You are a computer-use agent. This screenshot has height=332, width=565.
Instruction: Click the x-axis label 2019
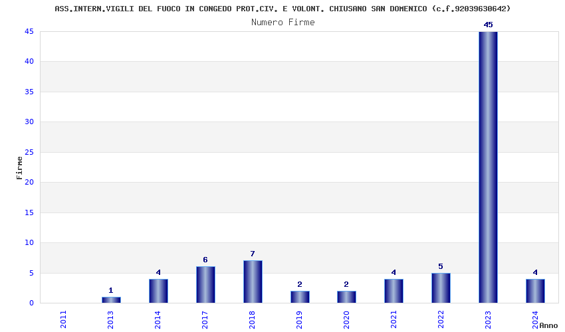coord(299,319)
